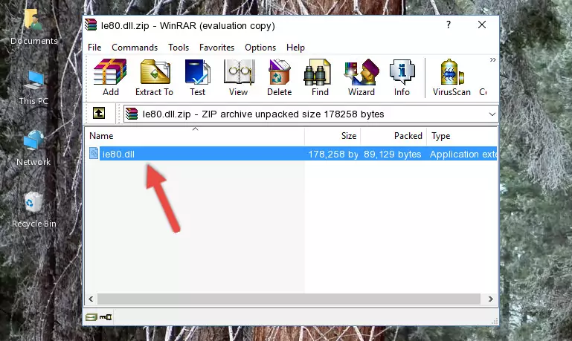Select the Documents desktop icon
The height and width of the screenshot is (341, 572).
[x=33, y=27]
